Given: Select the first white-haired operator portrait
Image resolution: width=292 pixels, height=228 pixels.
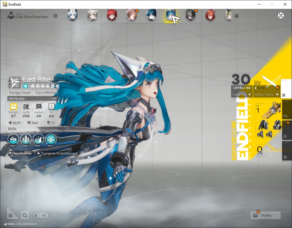Looking at the screenshot, I should [x=73, y=15].
